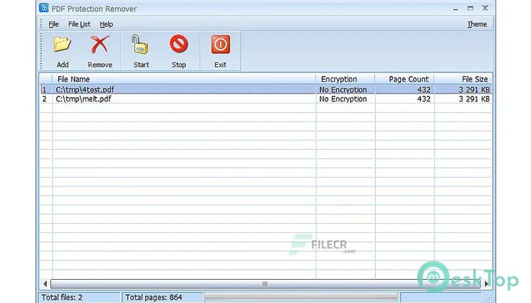
Task: Click row number 2 cell
Action: 46,98
